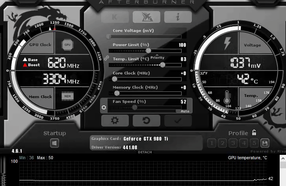
Task: Click the GPU temperature graph title
Action: point(247,158)
